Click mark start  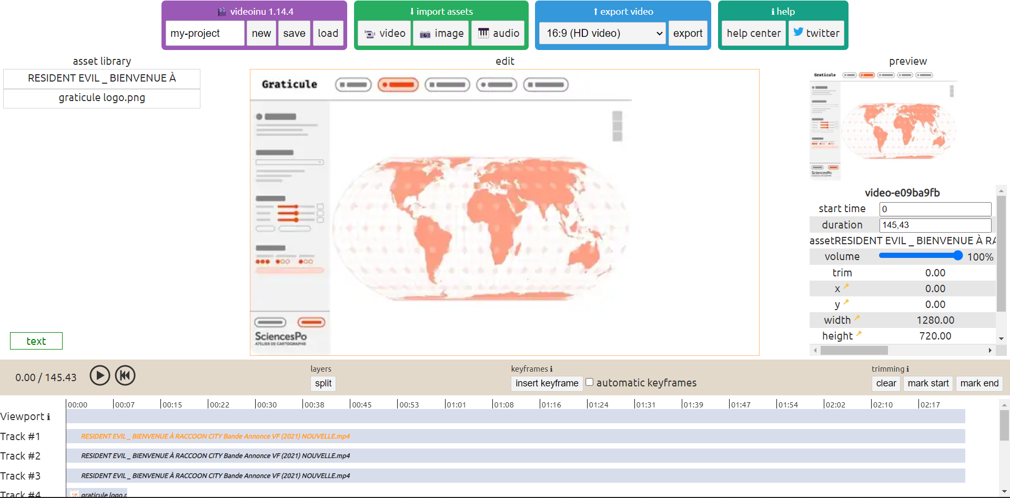(928, 383)
